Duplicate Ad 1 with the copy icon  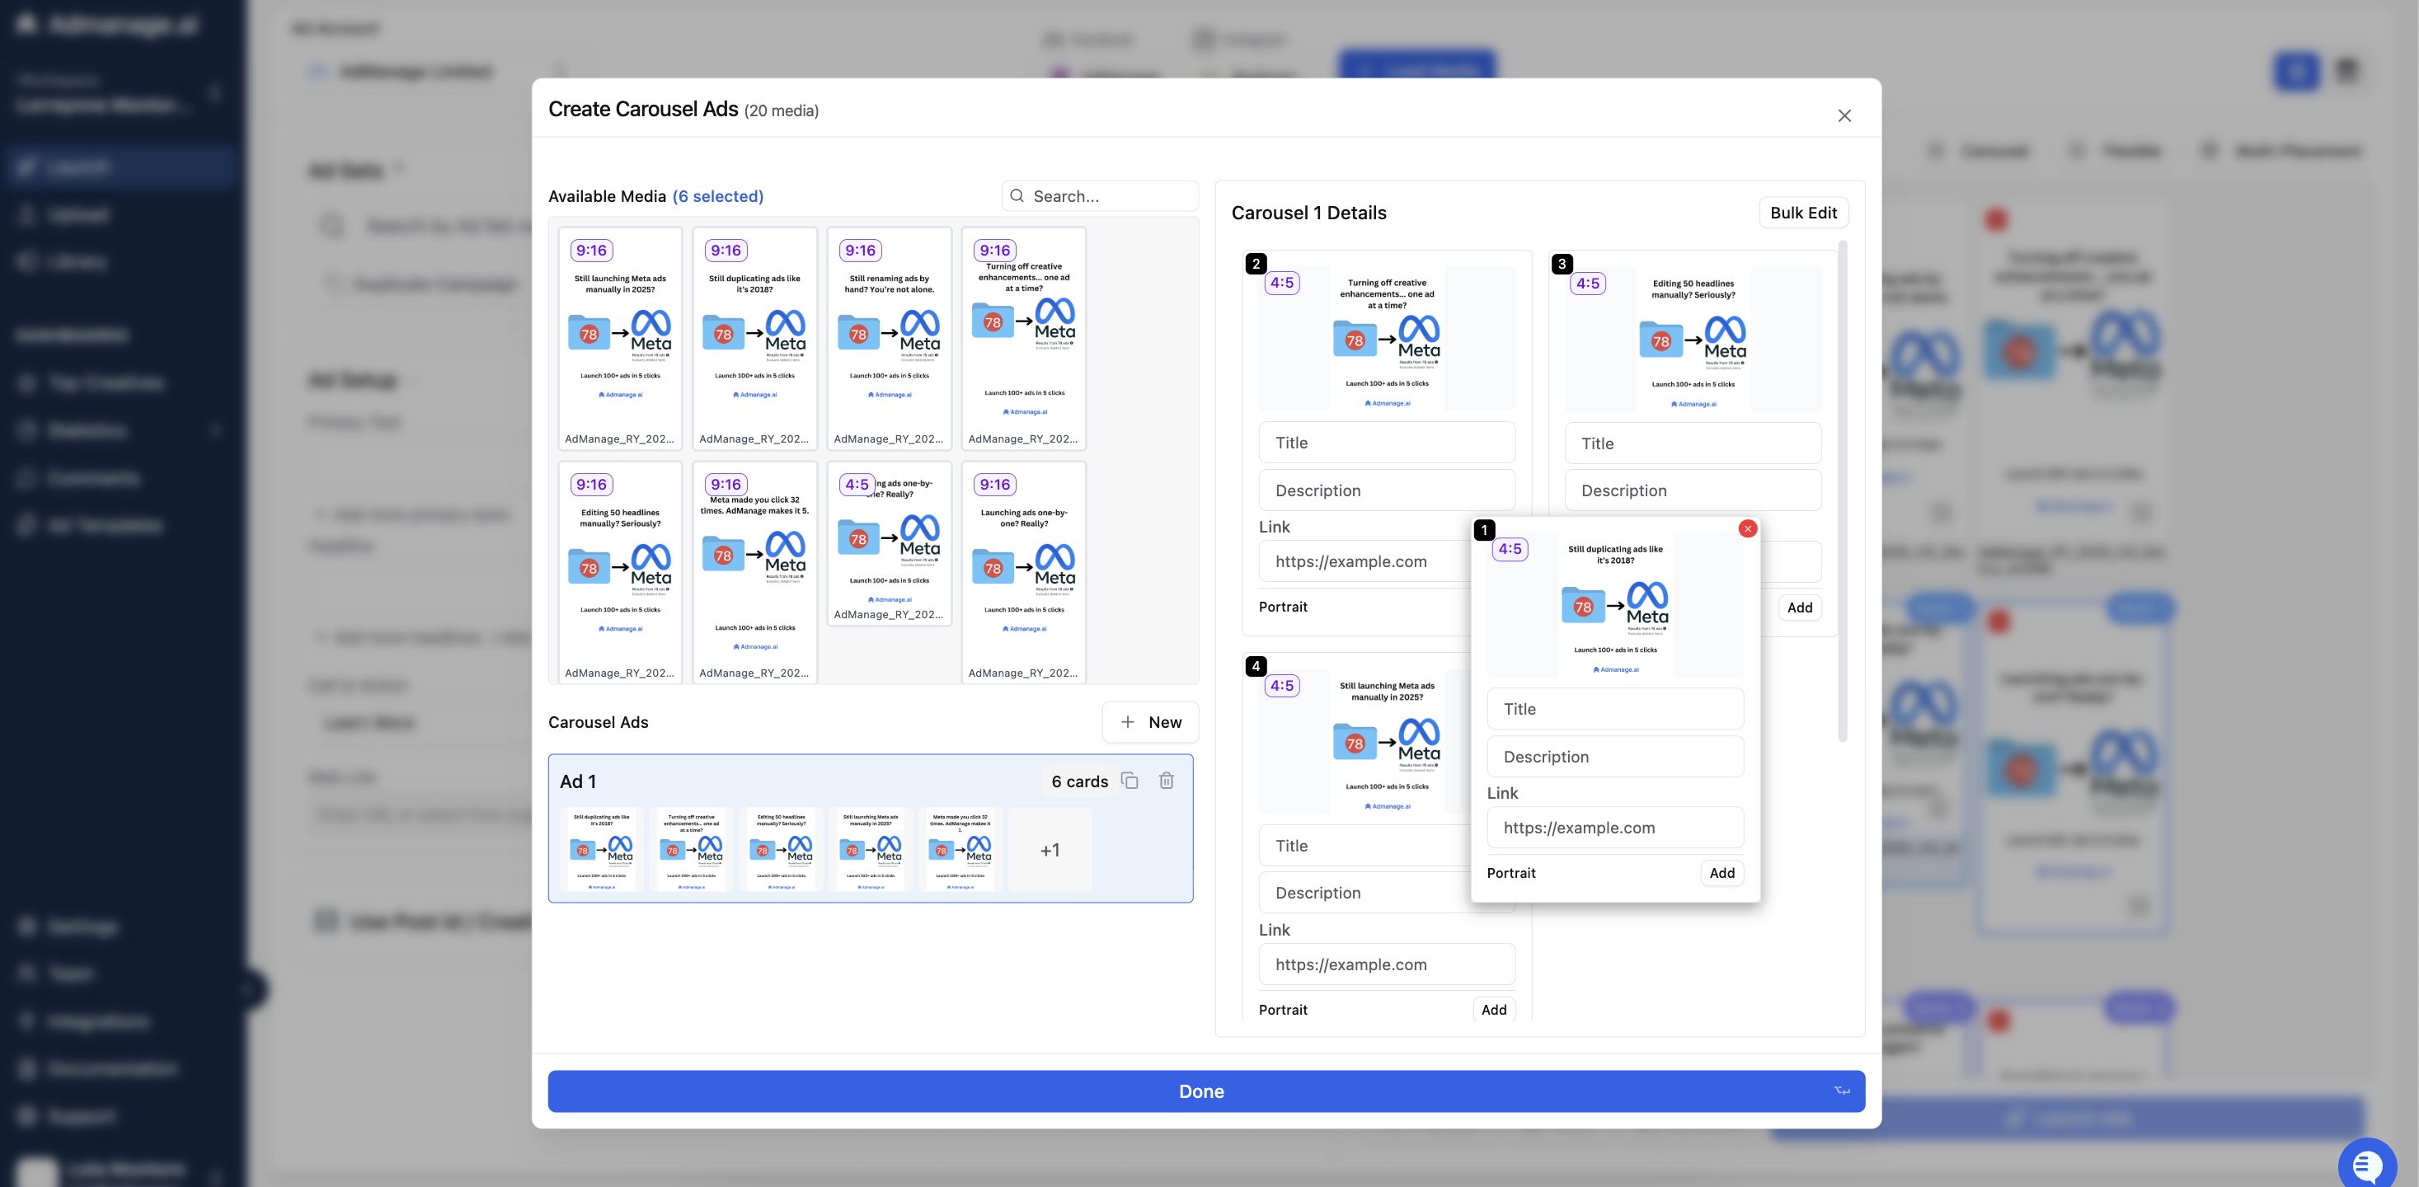[x=1130, y=781]
